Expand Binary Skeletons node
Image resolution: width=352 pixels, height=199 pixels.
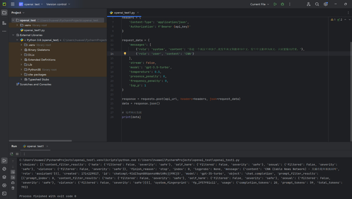21,50
